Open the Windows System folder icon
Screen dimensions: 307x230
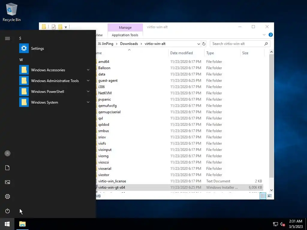click(24, 102)
